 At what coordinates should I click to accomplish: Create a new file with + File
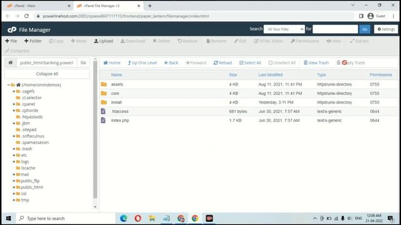click(11, 41)
